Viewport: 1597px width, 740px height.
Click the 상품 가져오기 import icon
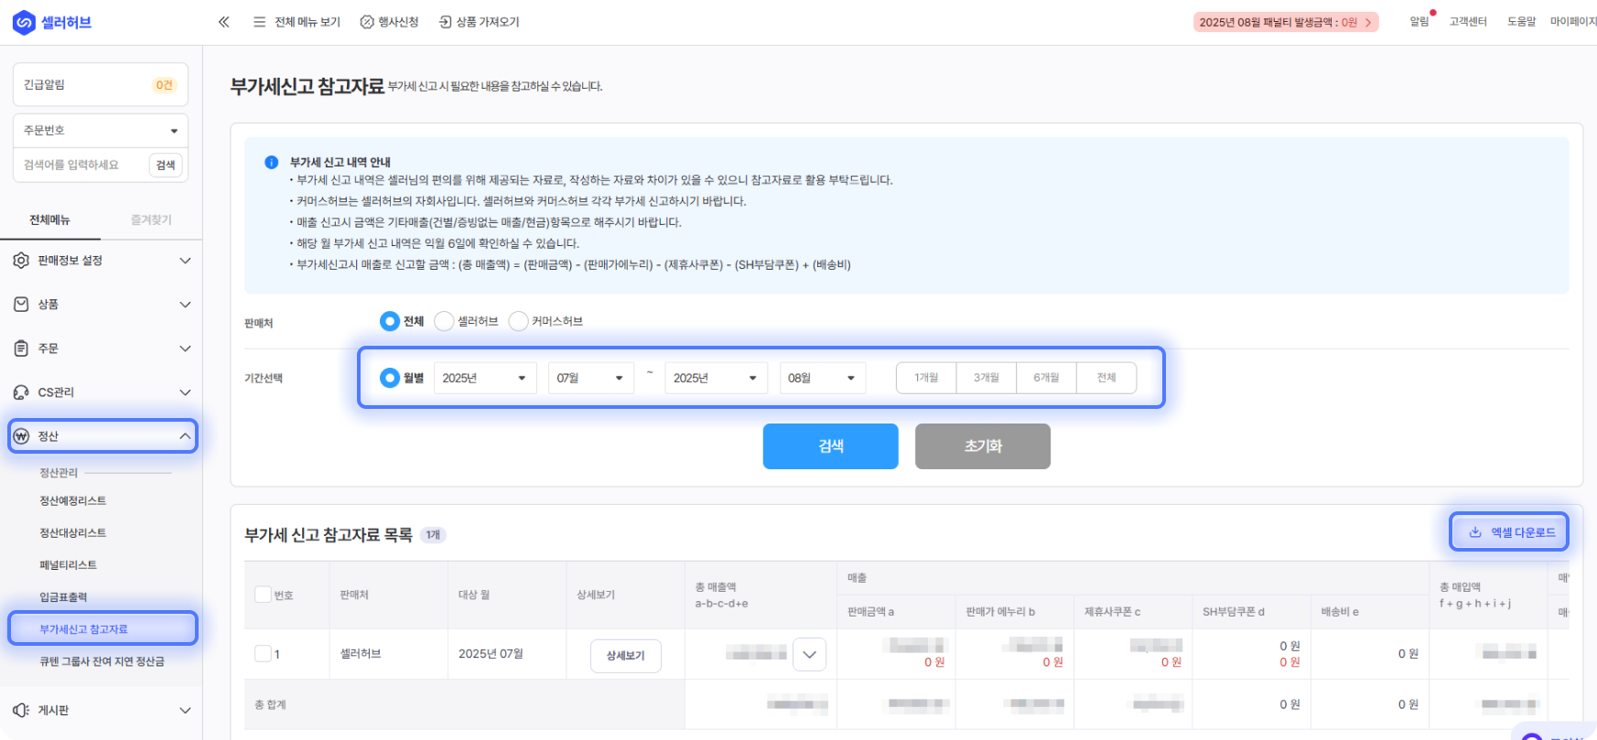(446, 22)
